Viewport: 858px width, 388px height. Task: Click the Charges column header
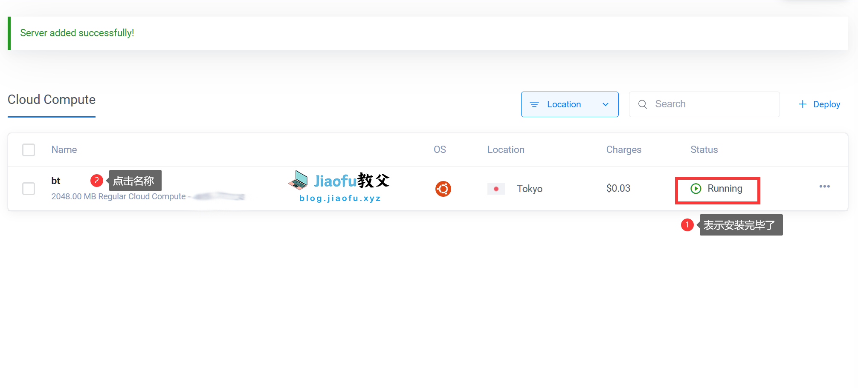click(624, 149)
